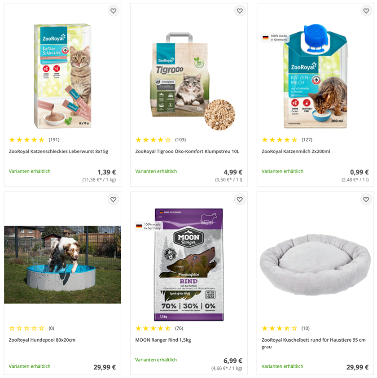Favorite the Katzenschleckies Leberwurst product
The image size is (377, 378).
click(x=113, y=11)
